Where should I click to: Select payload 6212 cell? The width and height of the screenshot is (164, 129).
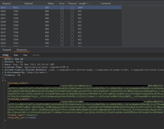(x=16, y=8)
